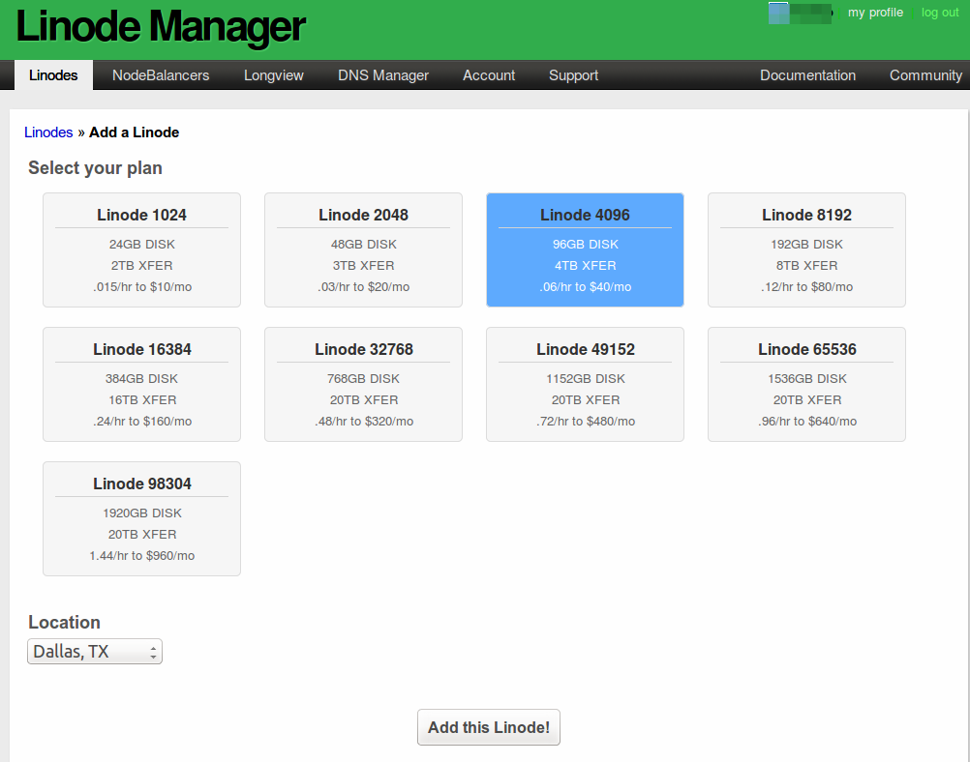This screenshot has width=970, height=762.
Task: Go to DNS Manager tab
Action: pyautogui.click(x=383, y=75)
